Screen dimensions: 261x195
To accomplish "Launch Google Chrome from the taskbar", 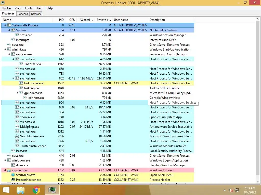I will [x=36, y=190].
